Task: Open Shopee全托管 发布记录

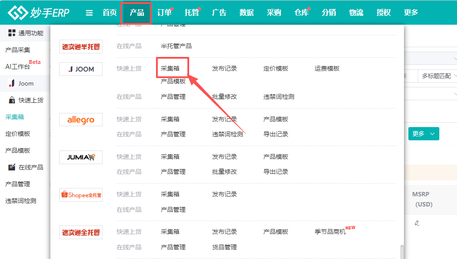Action: pos(225,195)
